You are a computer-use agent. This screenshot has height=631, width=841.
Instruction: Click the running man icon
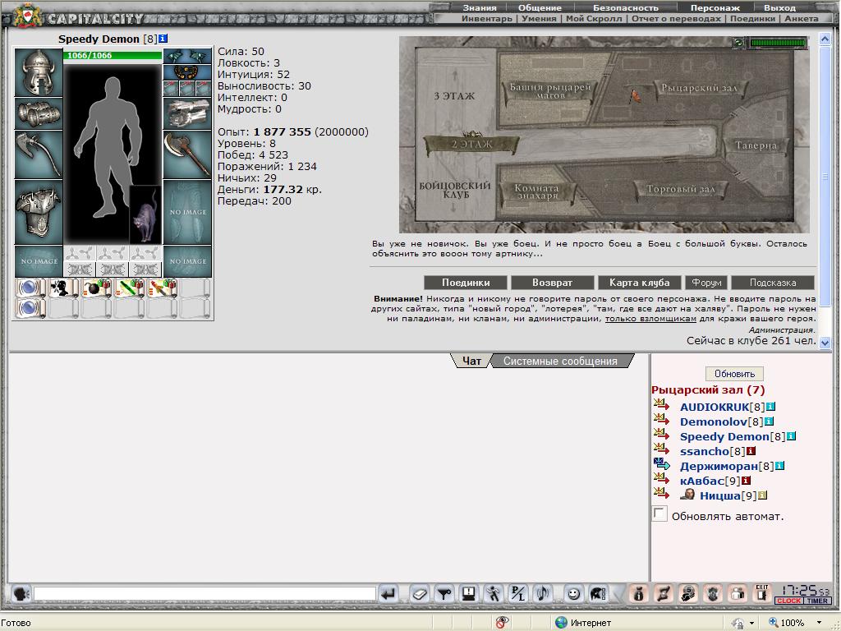click(494, 593)
